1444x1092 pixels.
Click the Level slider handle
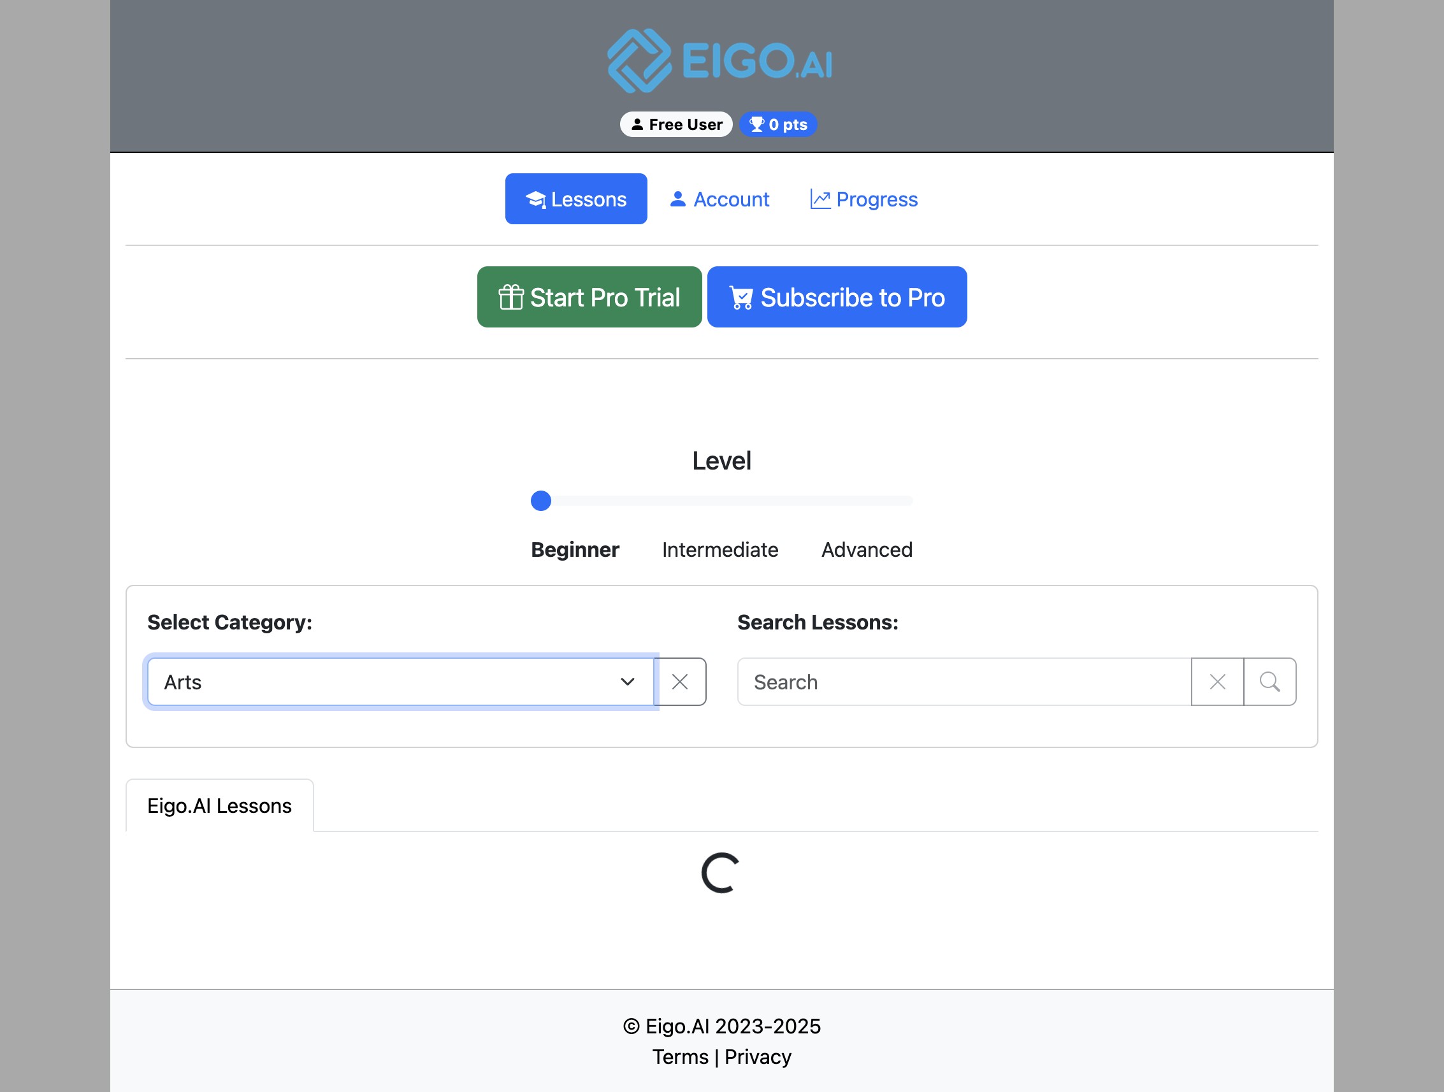[x=541, y=501]
